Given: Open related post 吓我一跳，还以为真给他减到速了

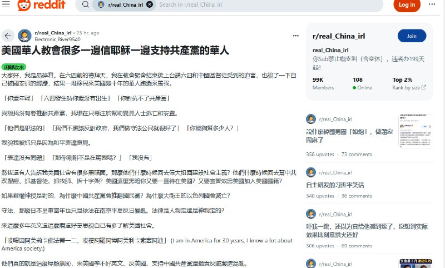Looking at the screenshot, I should point(367,231).
